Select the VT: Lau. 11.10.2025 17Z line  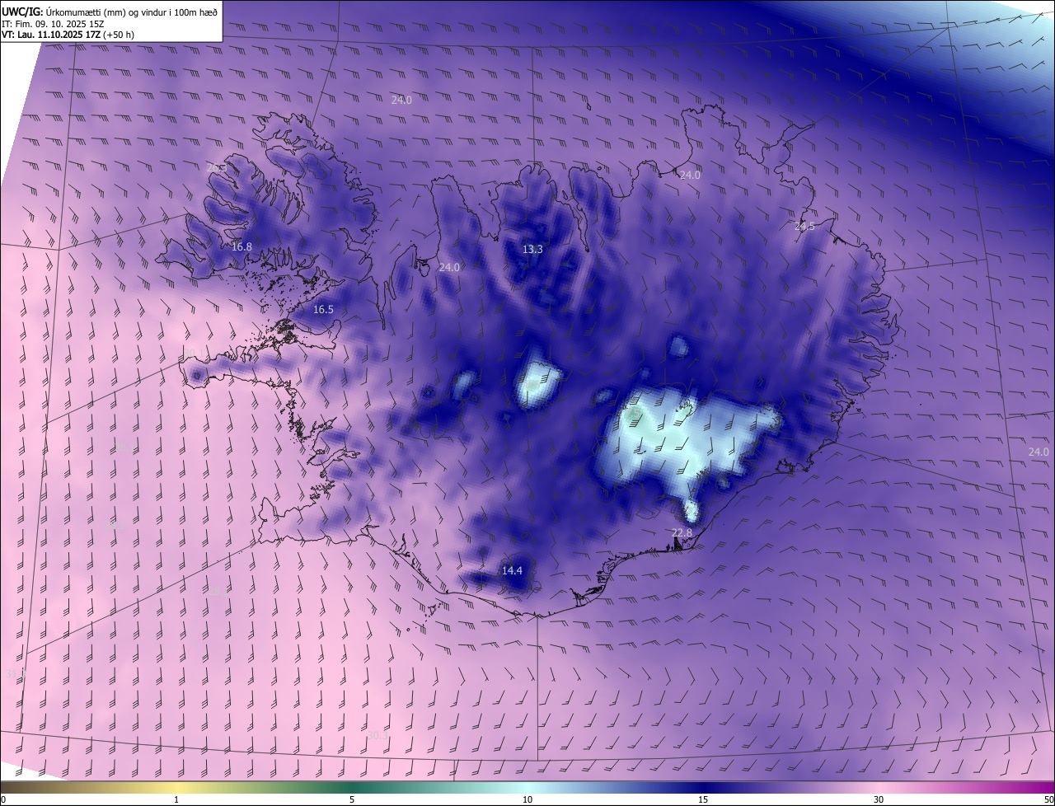[68, 35]
